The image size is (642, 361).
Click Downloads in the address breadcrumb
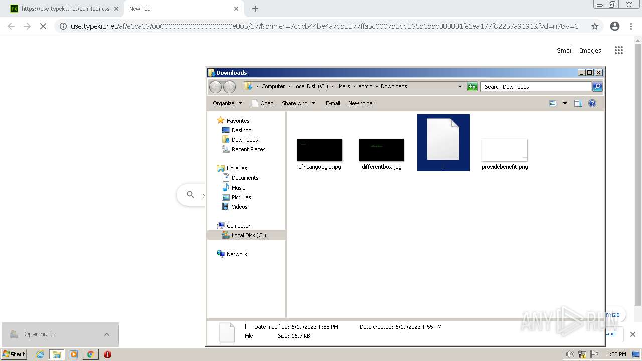[x=394, y=86]
